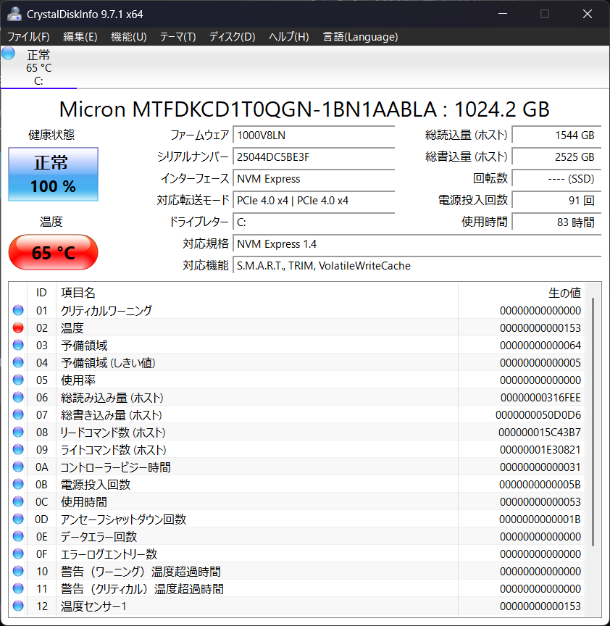Click the 正常 100 % health status button

[x=53, y=174]
